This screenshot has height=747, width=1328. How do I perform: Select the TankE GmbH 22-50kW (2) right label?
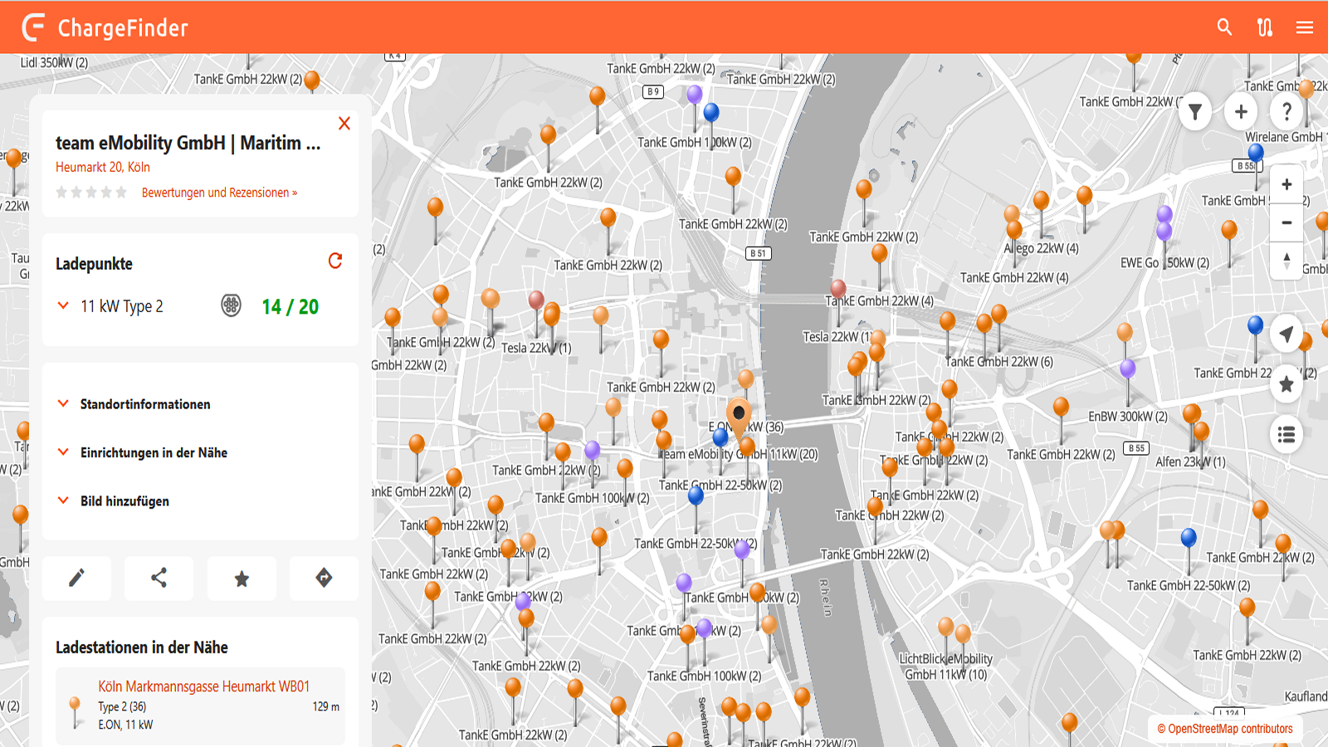(1189, 585)
